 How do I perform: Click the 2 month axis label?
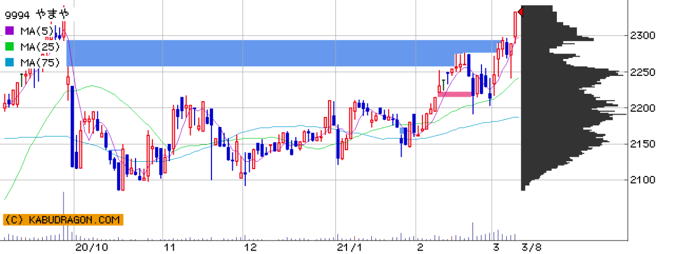pos(421,248)
